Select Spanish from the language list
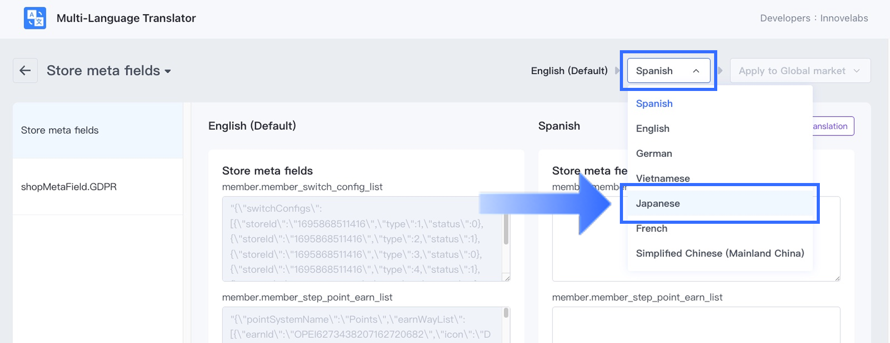 pyautogui.click(x=654, y=104)
